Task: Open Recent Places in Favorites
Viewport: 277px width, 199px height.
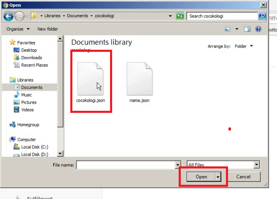Action: coord(34,65)
